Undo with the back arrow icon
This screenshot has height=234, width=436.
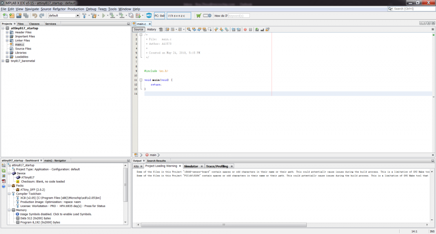click(x=34, y=16)
